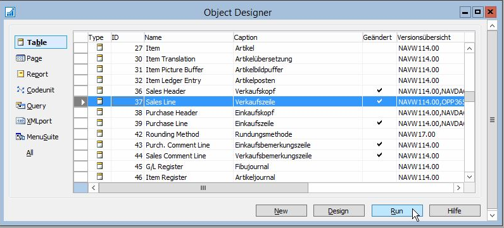This screenshot has width=504, height=228.
Task: Toggle Geändert checkmark for Sales Line
Action: [380, 101]
